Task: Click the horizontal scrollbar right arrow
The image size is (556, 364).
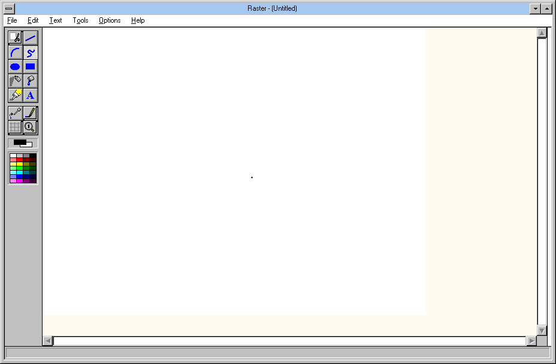Action: [531, 341]
